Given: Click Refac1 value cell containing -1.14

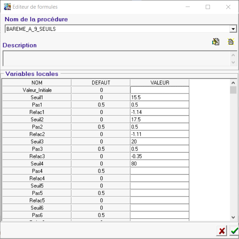Looking at the screenshot, I should point(159,112).
